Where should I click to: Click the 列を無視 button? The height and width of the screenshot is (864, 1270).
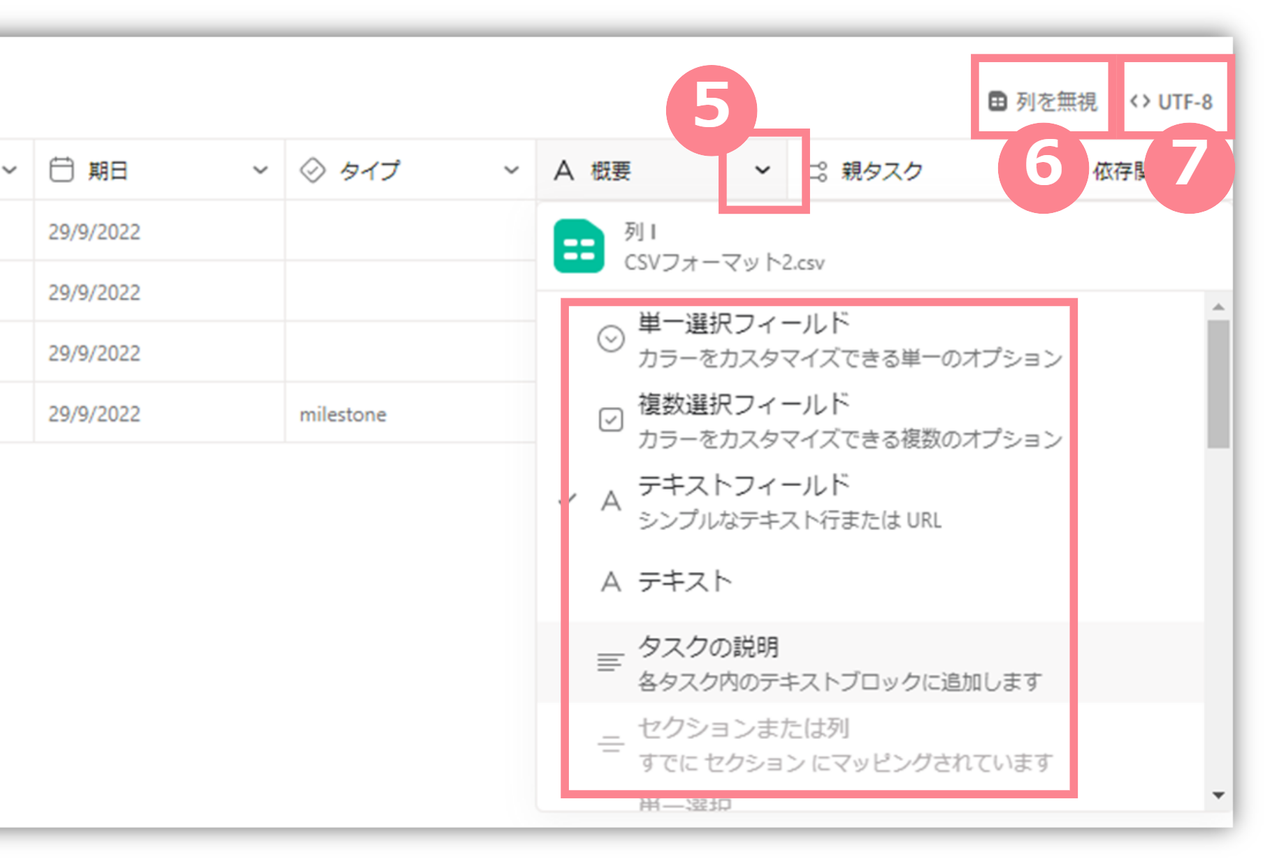(1042, 101)
